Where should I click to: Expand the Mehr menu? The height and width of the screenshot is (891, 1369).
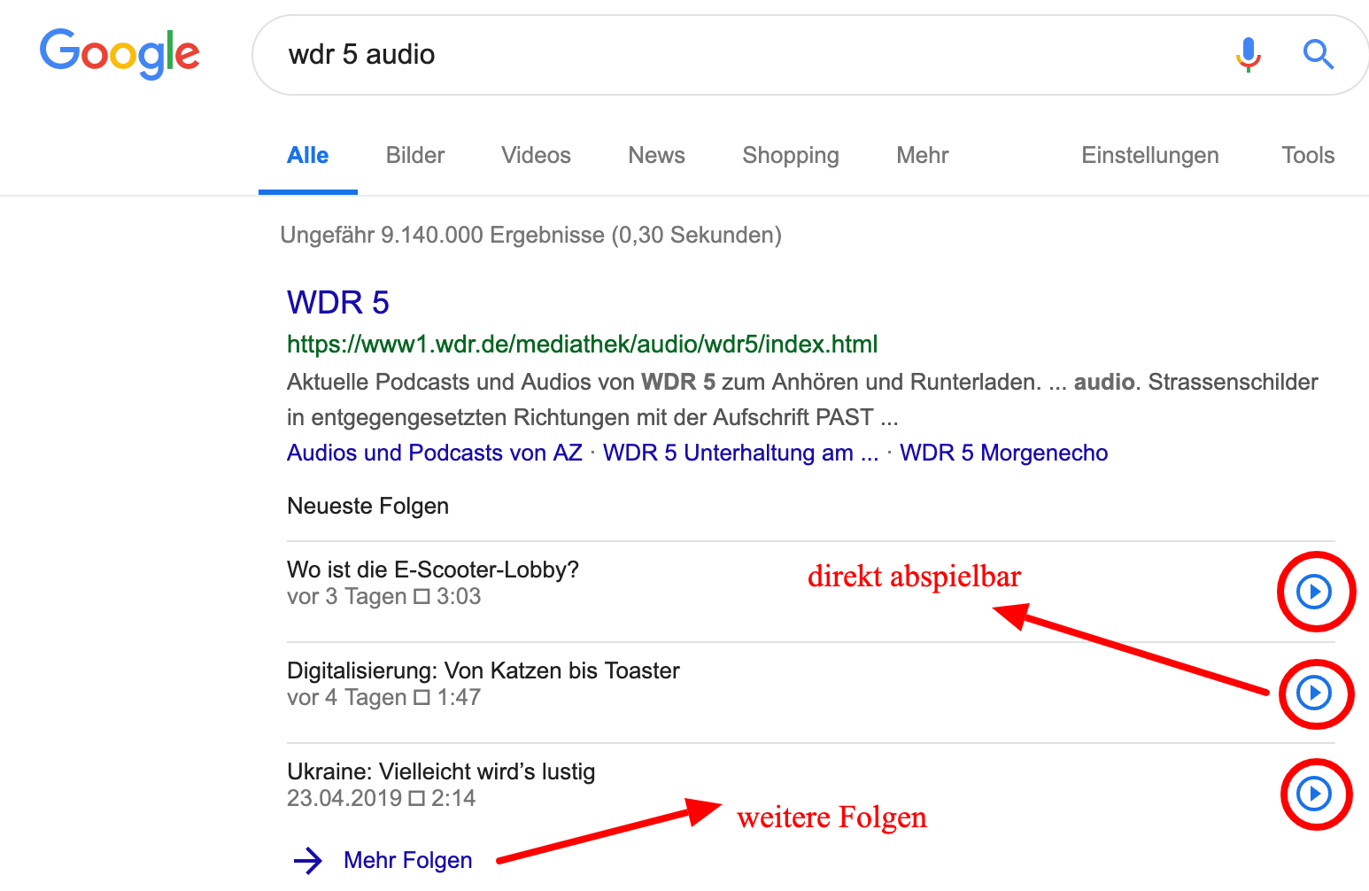click(923, 156)
